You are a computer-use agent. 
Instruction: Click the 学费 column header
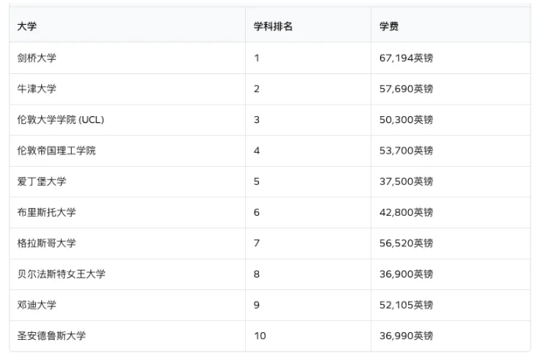[389, 27]
